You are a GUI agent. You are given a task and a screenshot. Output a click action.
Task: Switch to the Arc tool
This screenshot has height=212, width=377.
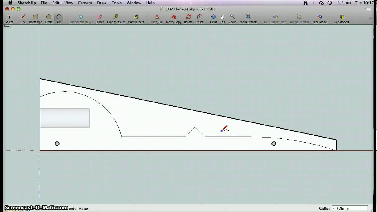(58, 17)
